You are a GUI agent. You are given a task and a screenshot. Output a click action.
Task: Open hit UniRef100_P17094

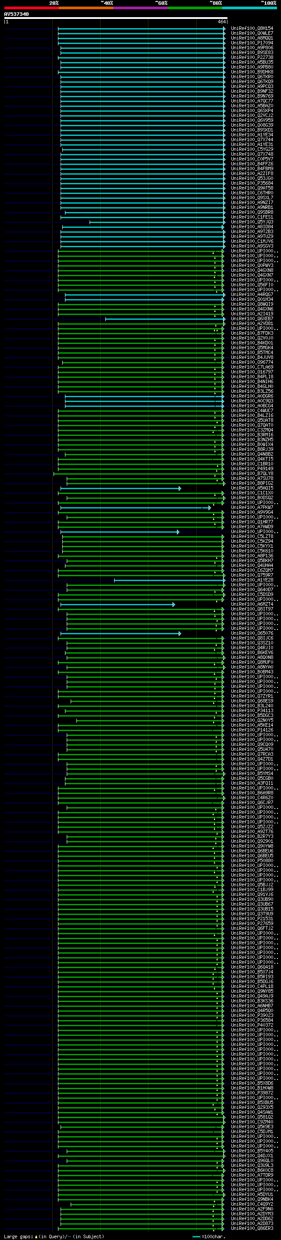click(x=252, y=43)
